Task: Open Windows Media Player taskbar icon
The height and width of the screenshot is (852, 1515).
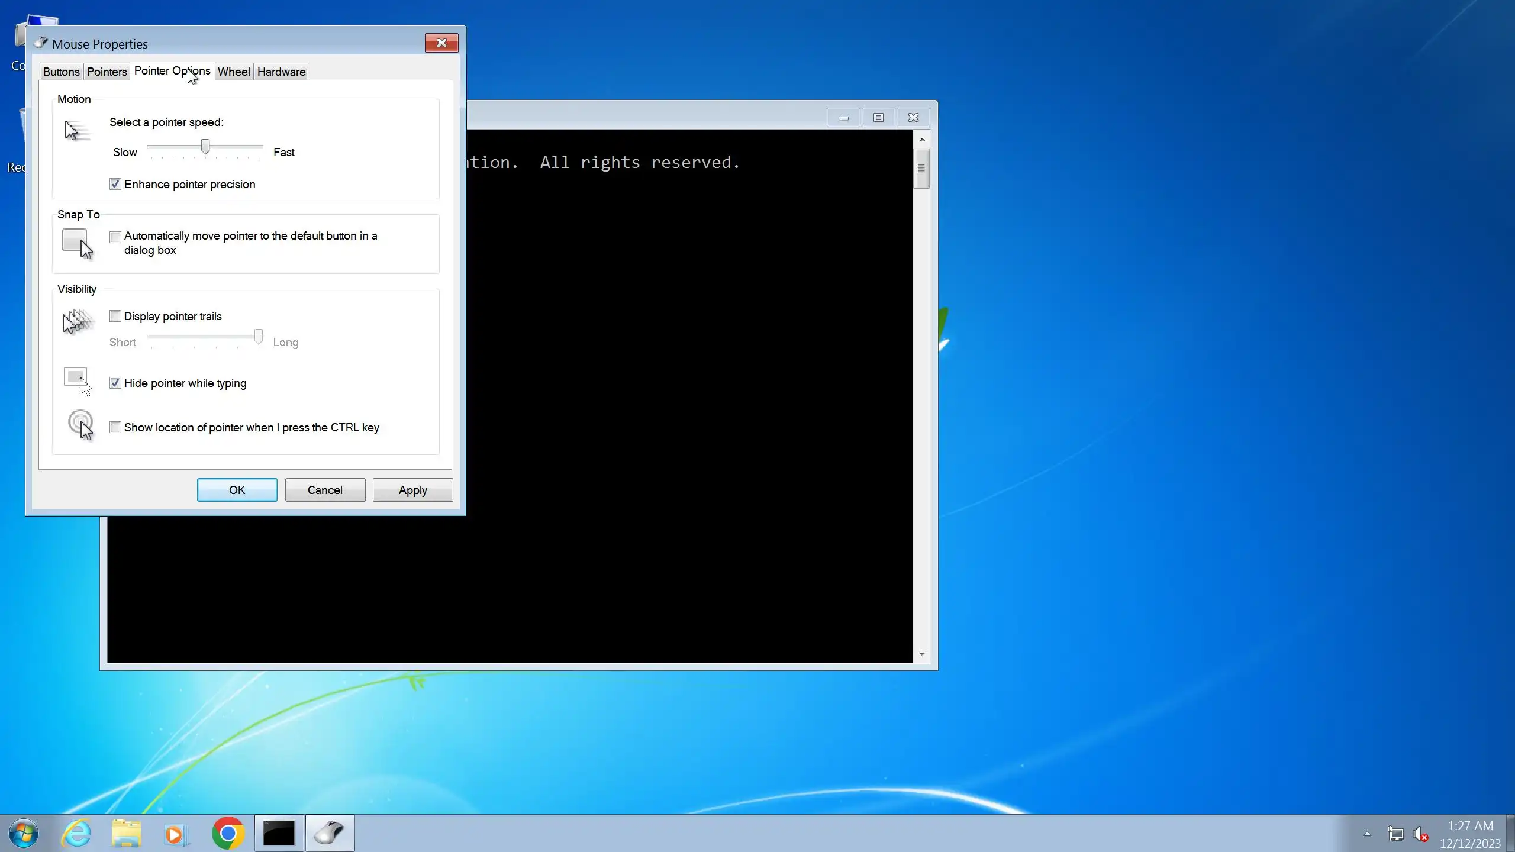Action: pyautogui.click(x=176, y=833)
